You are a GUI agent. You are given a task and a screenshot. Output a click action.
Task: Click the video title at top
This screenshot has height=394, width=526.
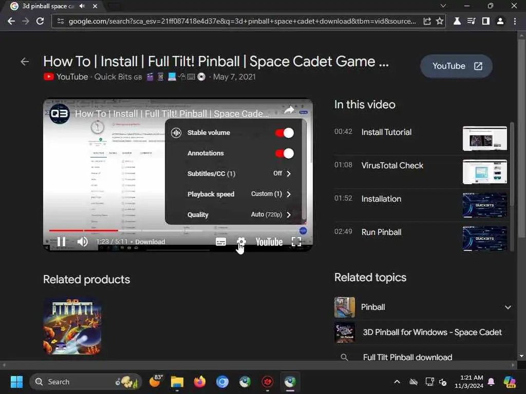pyautogui.click(x=216, y=62)
